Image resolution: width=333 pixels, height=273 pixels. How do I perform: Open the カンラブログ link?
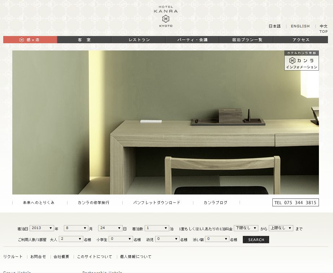tap(215, 203)
